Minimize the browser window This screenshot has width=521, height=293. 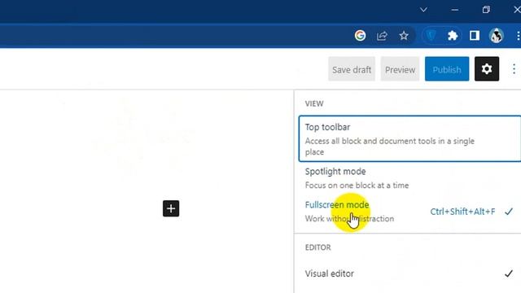coord(455,10)
